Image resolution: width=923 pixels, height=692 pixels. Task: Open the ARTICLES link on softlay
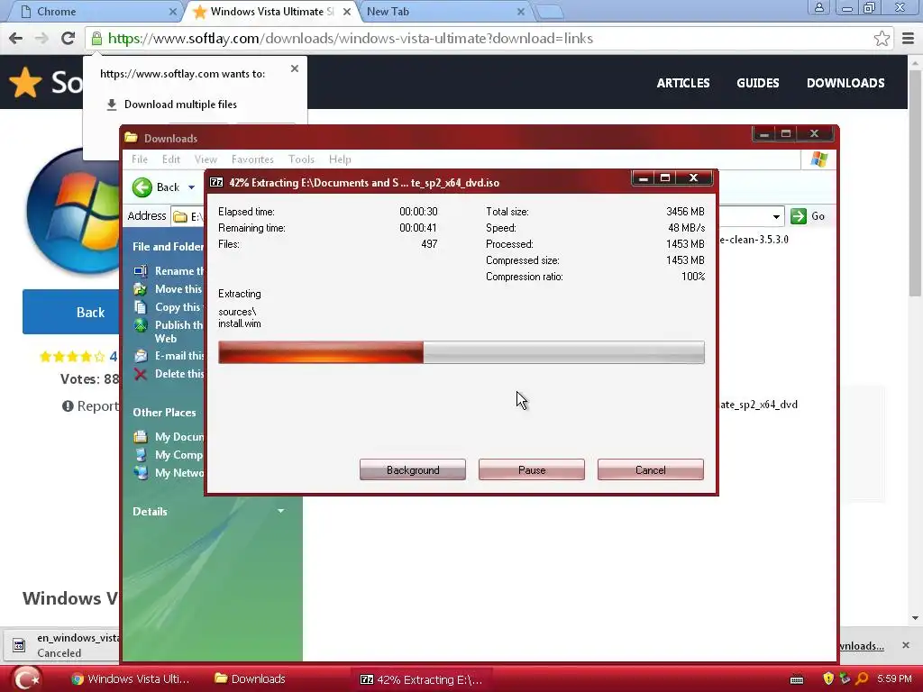tap(683, 83)
